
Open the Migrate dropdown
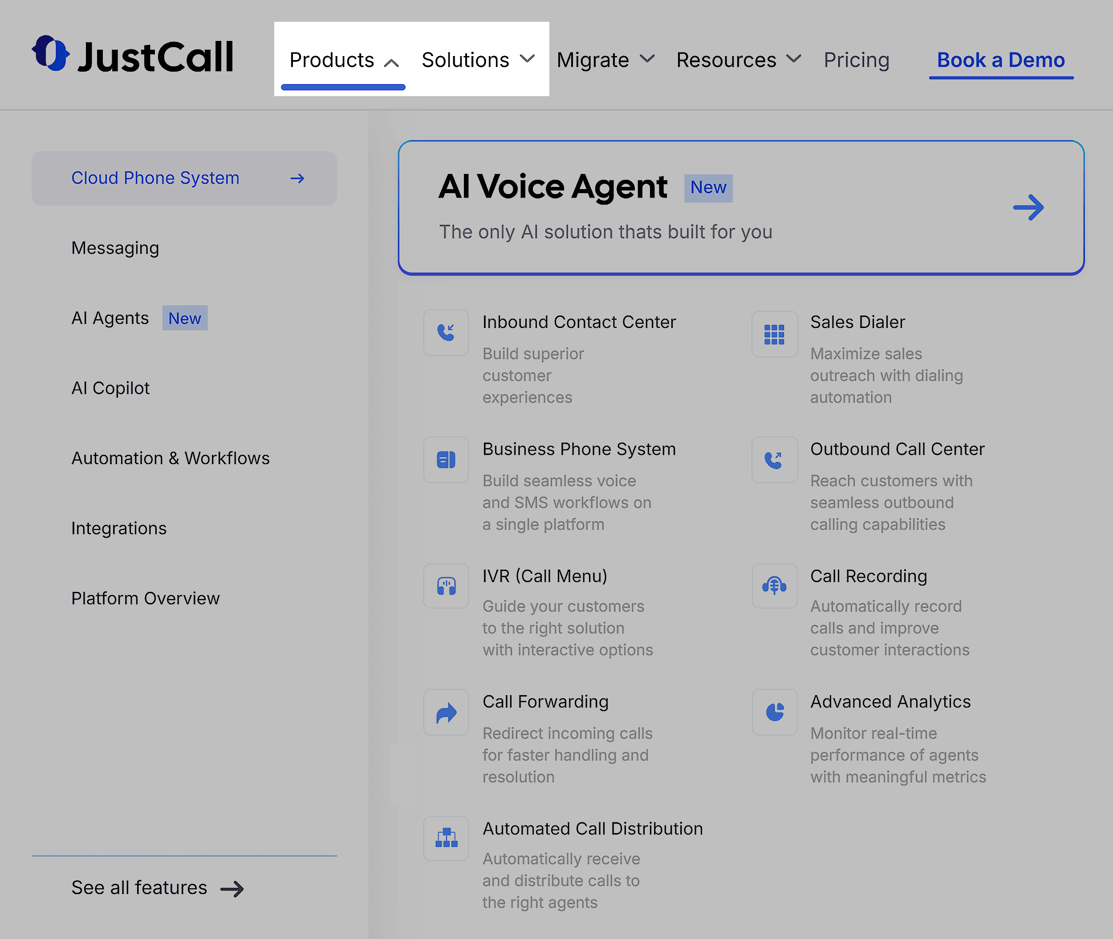(x=605, y=60)
